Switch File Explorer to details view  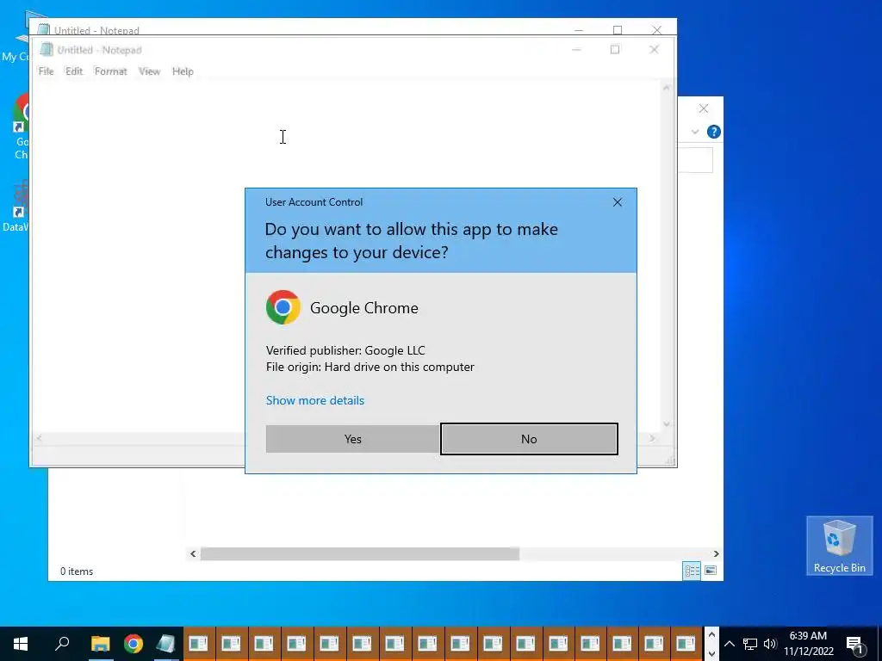click(692, 571)
